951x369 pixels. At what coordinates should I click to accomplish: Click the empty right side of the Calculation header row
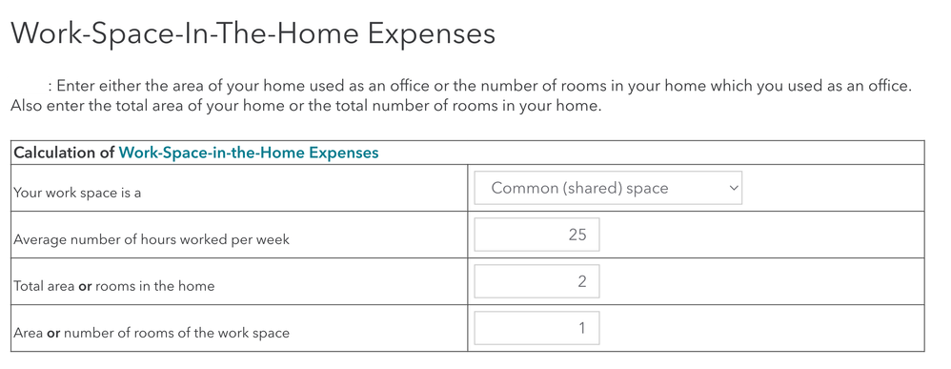652,153
